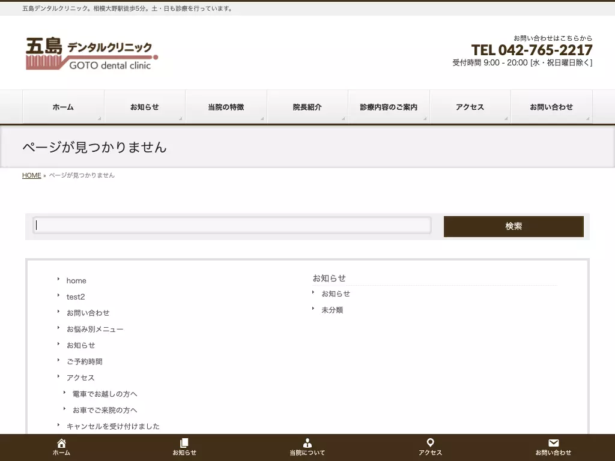Open お問い合わせ in sitemap list
Viewport: 615px width, 461px height.
(88, 313)
